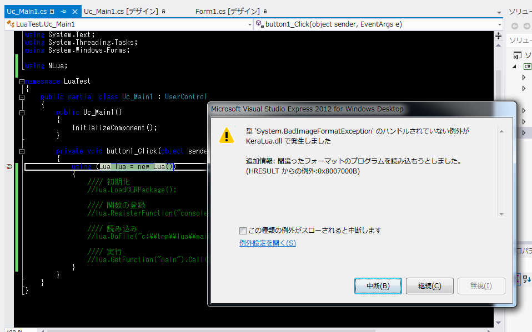Screen dimensions: 532x332
Task: Click the class icon beside LuaTest.Uc_Main1
Action: [11, 24]
